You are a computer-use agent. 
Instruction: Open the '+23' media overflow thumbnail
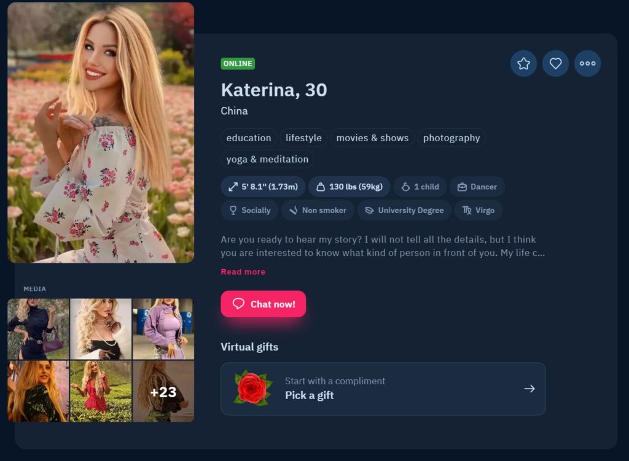tap(163, 391)
